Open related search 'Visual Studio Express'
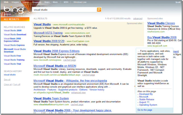The image size is (183, 115). (x=14, y=45)
